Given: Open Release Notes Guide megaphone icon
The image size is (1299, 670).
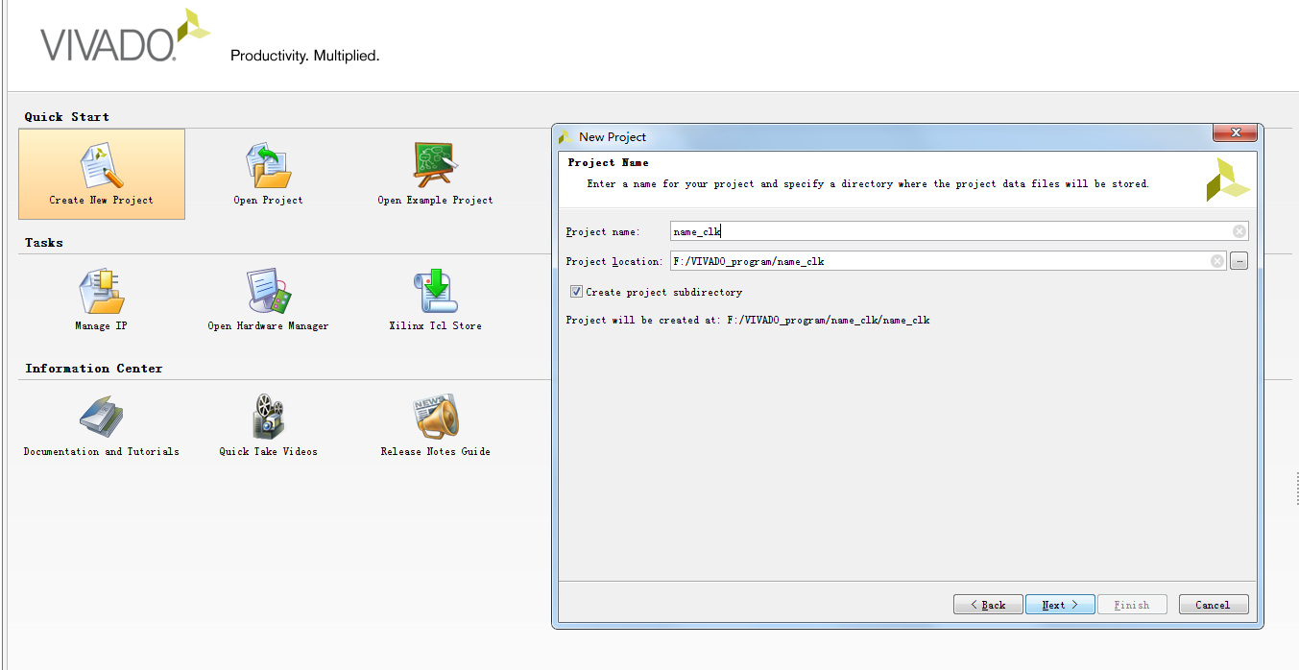Looking at the screenshot, I should pyautogui.click(x=436, y=417).
